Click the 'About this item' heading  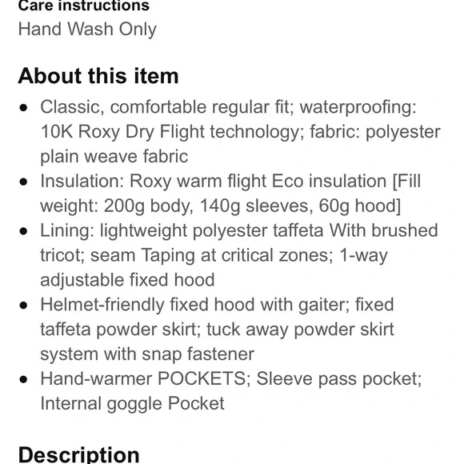(98, 76)
